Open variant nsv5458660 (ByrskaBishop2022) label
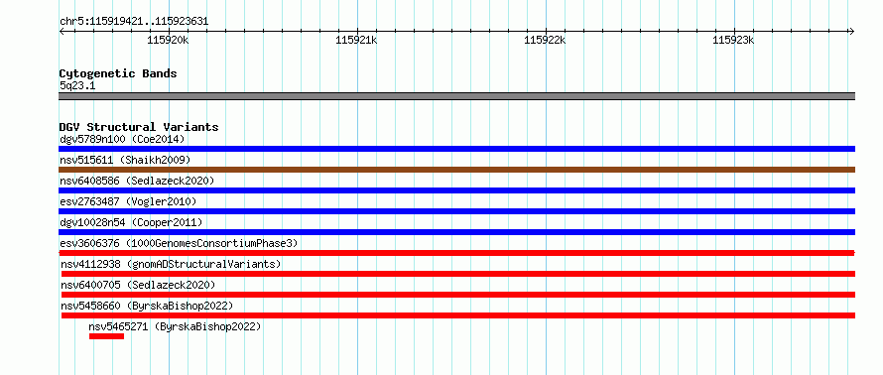 147,306
